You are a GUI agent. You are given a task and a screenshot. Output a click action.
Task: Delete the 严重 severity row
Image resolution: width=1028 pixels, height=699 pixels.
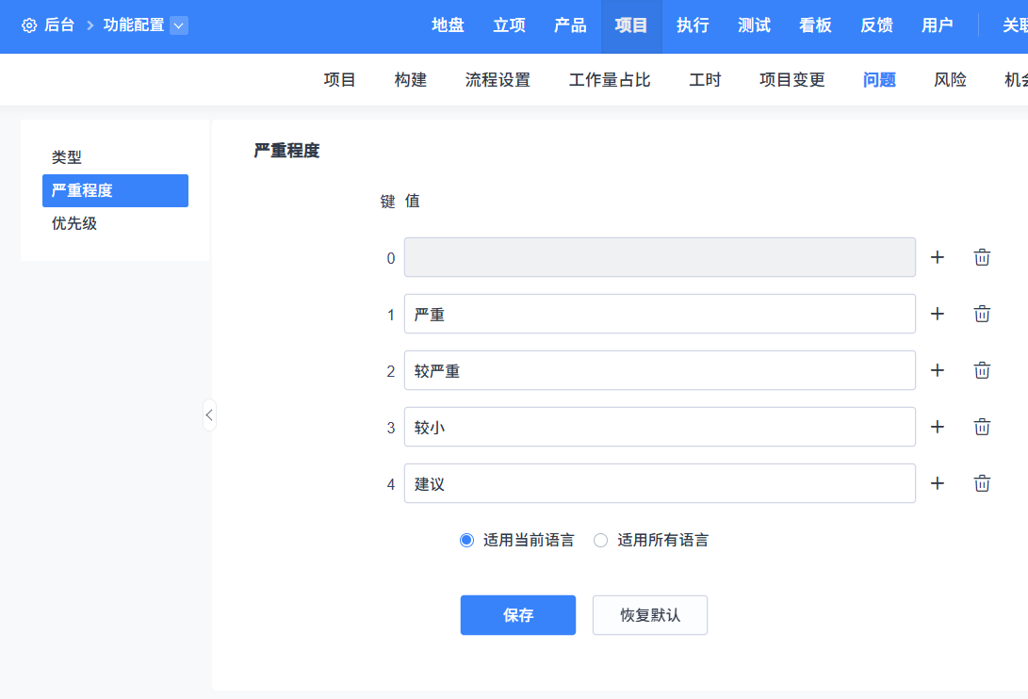(982, 314)
